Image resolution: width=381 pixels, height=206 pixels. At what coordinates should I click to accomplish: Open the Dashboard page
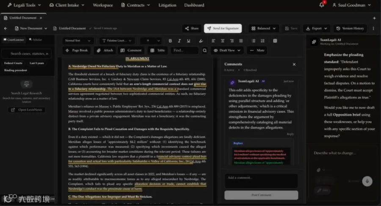[x=194, y=5]
